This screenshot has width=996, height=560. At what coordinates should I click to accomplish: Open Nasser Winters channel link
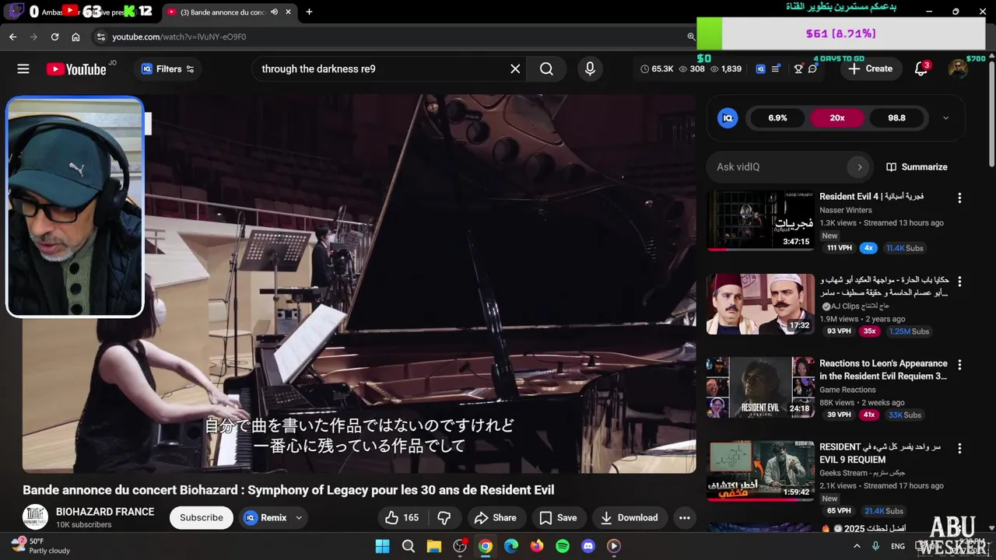(x=845, y=210)
